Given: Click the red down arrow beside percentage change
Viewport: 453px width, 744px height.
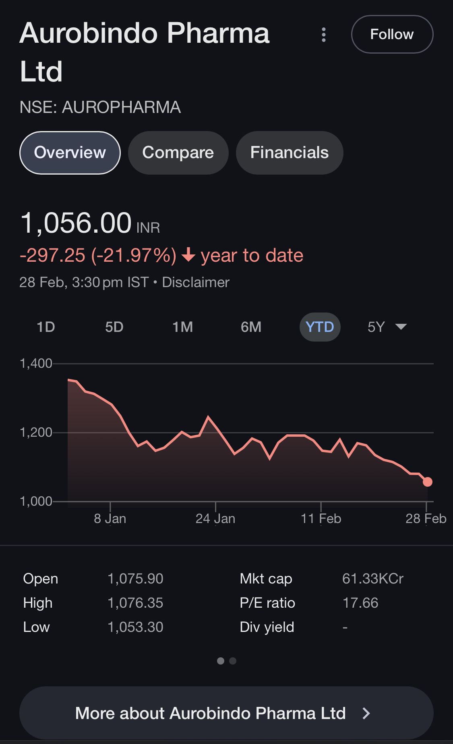Looking at the screenshot, I should tap(188, 255).
